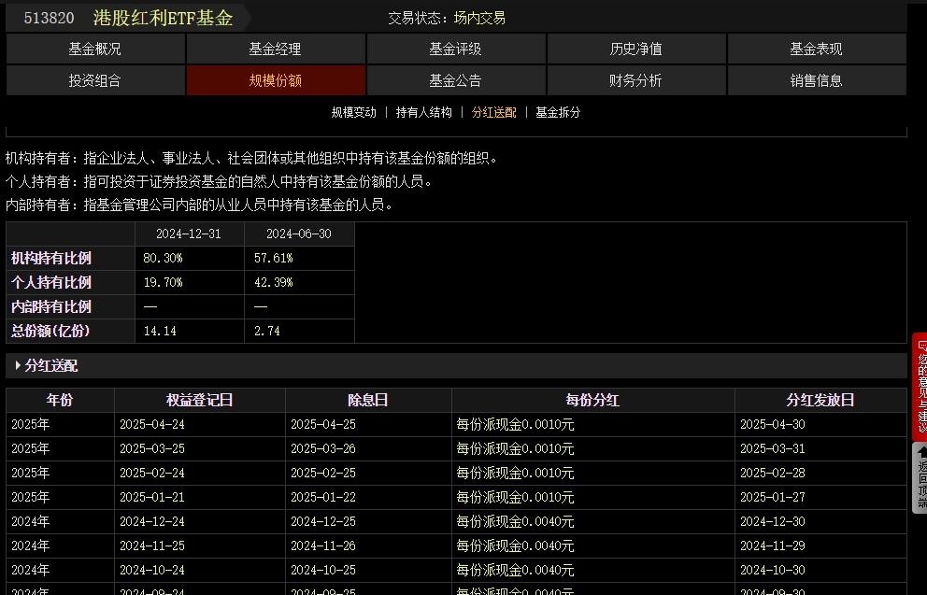Screen dimensions: 927x595
Task: Click the fund name 港股红利ETF基金
Action: point(164,18)
